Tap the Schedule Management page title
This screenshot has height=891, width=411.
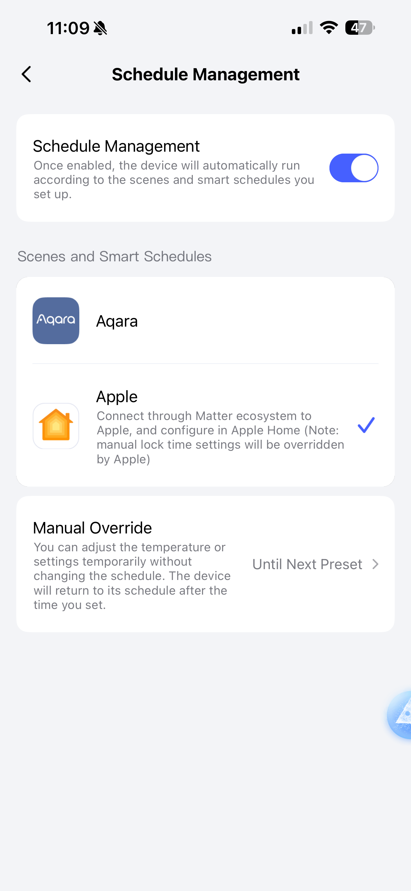click(x=205, y=74)
